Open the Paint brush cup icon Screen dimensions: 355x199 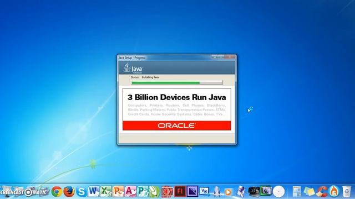[x=241, y=191]
